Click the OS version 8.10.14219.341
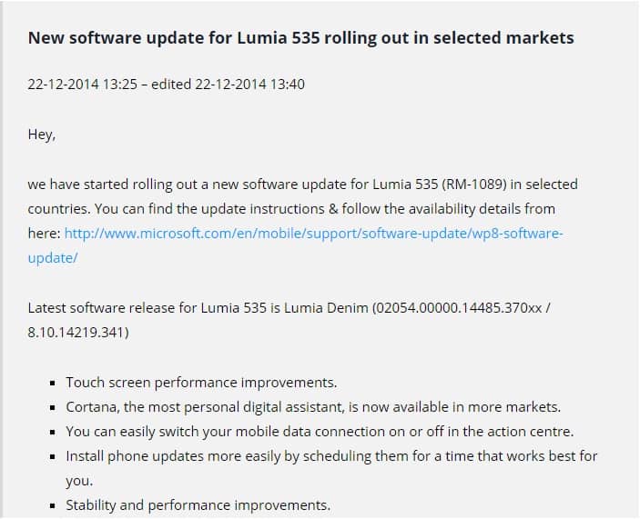Viewport: 640px width, 519px height. pos(77,333)
